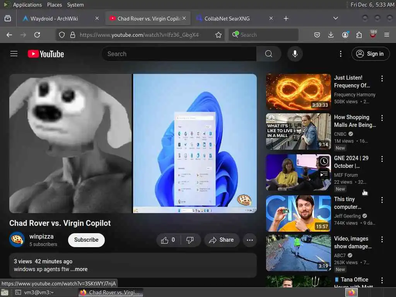Open the options menu for Video, images show damage
The height and width of the screenshot is (297, 396).
click(382, 239)
